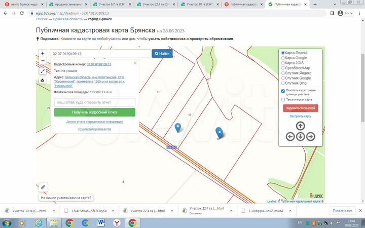Image resolution: width=365 pixels, height=228 pixels.
Task: Click Показать все downloads button
Action: coord(342,211)
